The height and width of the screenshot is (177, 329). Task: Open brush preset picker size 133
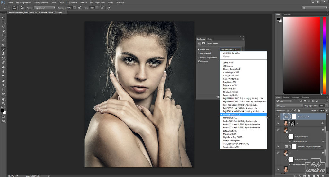[15, 8]
